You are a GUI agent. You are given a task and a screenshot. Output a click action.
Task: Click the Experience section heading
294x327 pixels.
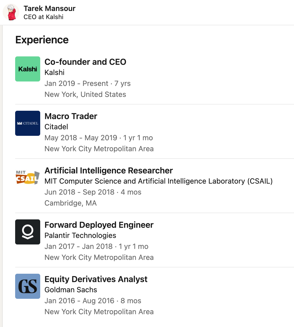point(42,40)
